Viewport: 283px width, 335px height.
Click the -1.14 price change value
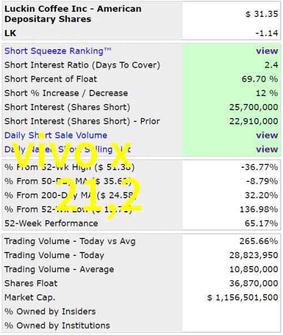coord(267,33)
